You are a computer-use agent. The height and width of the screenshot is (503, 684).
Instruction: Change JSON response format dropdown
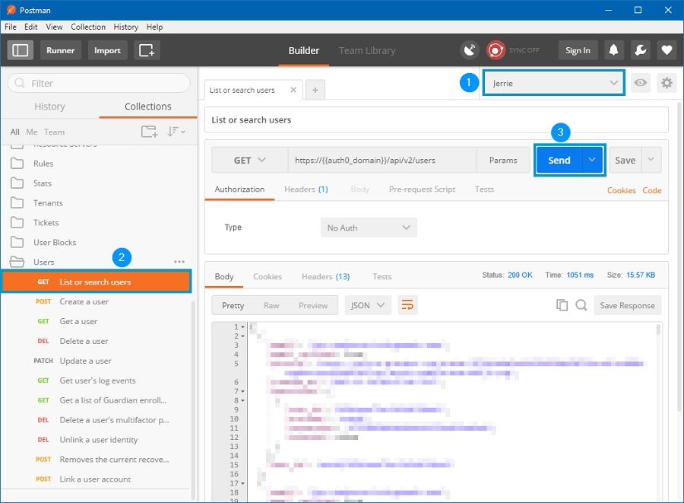coord(368,305)
